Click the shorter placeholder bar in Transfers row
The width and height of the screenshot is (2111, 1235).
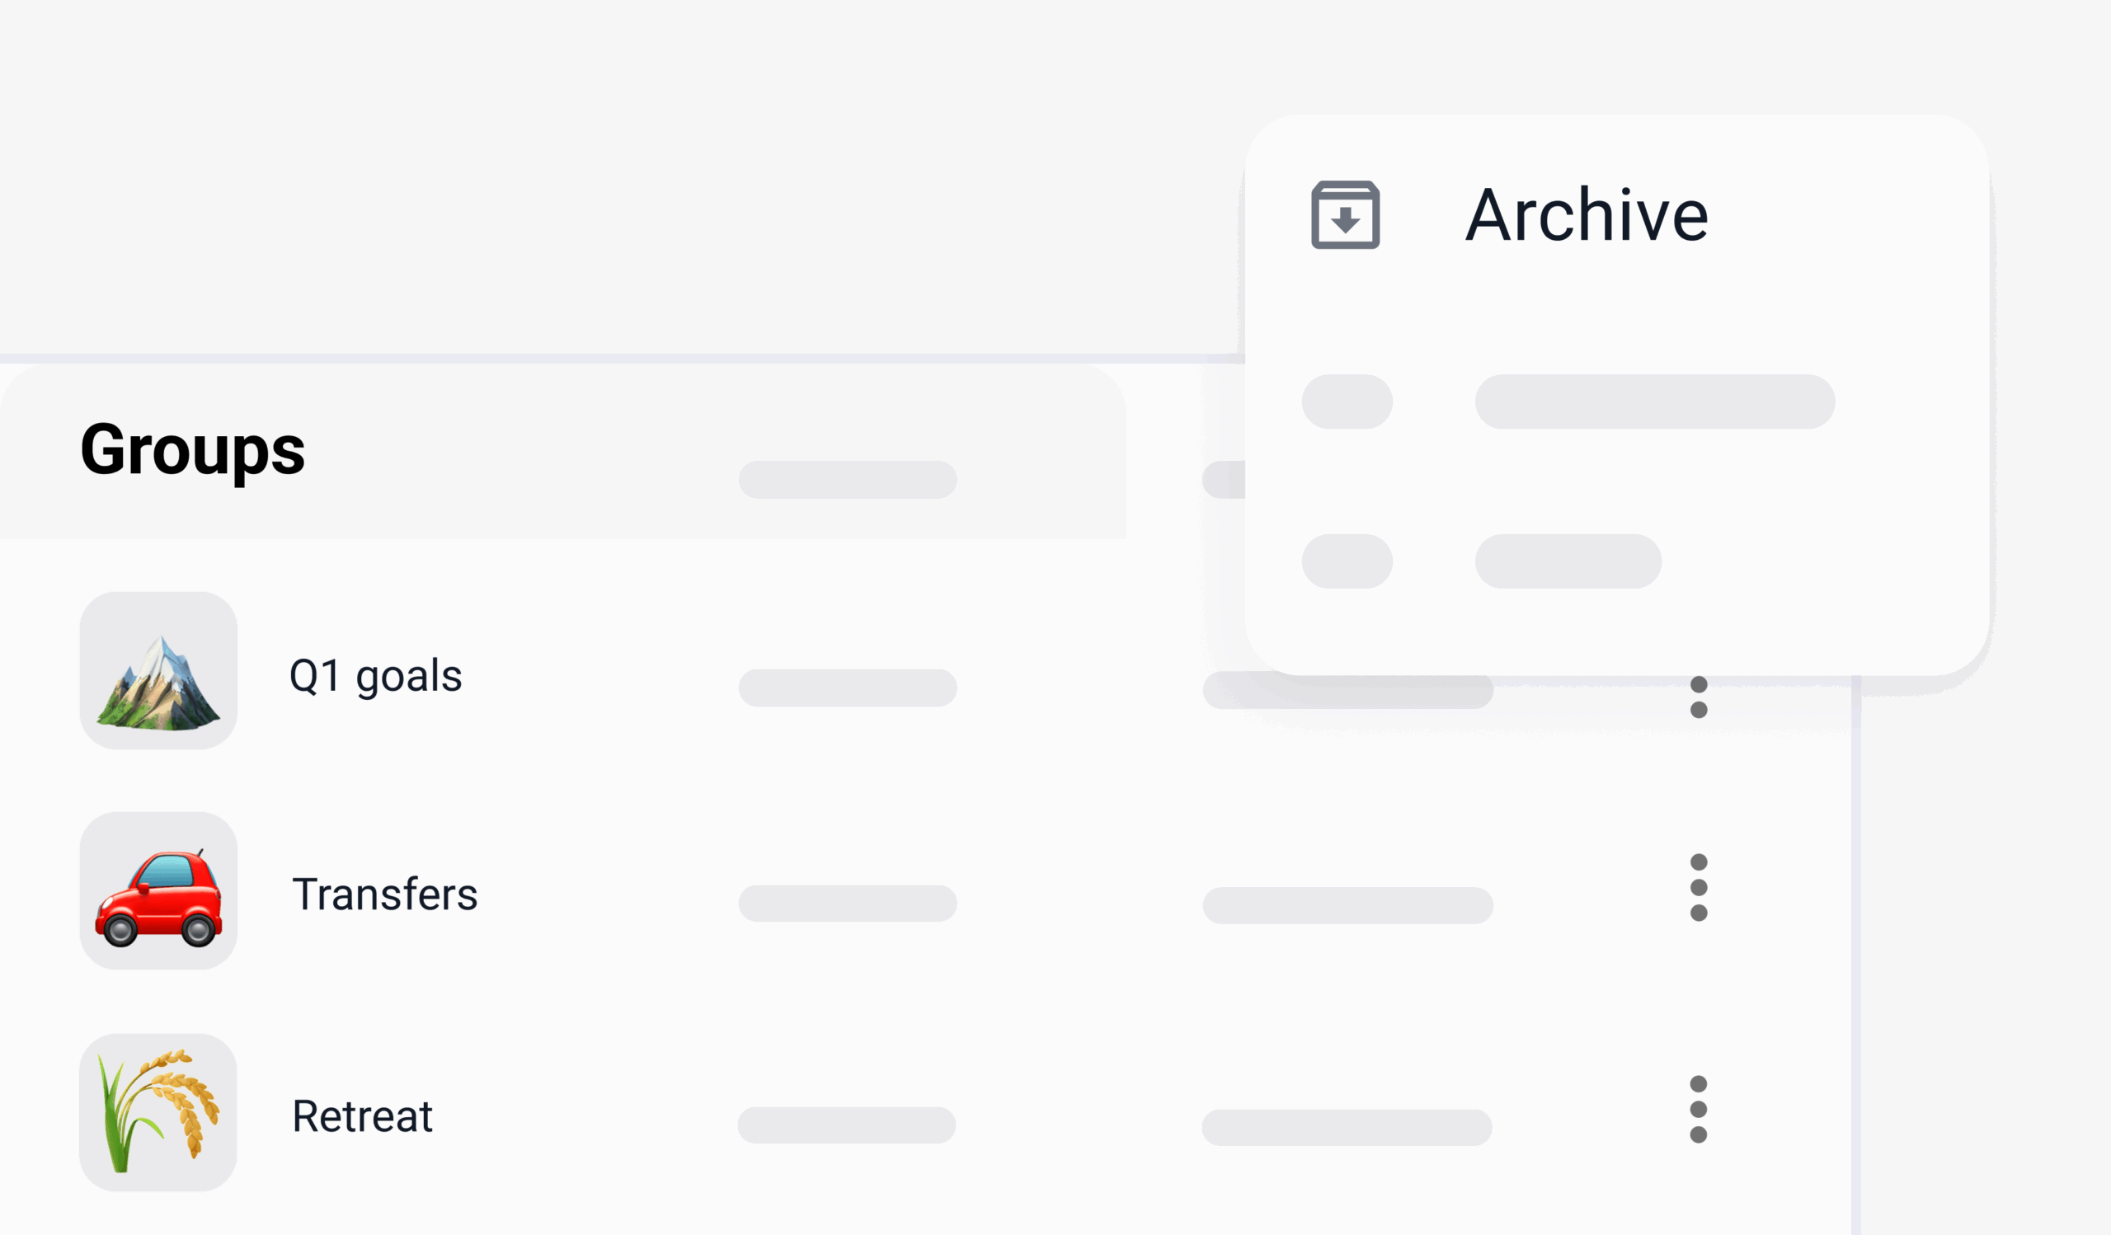[847, 904]
